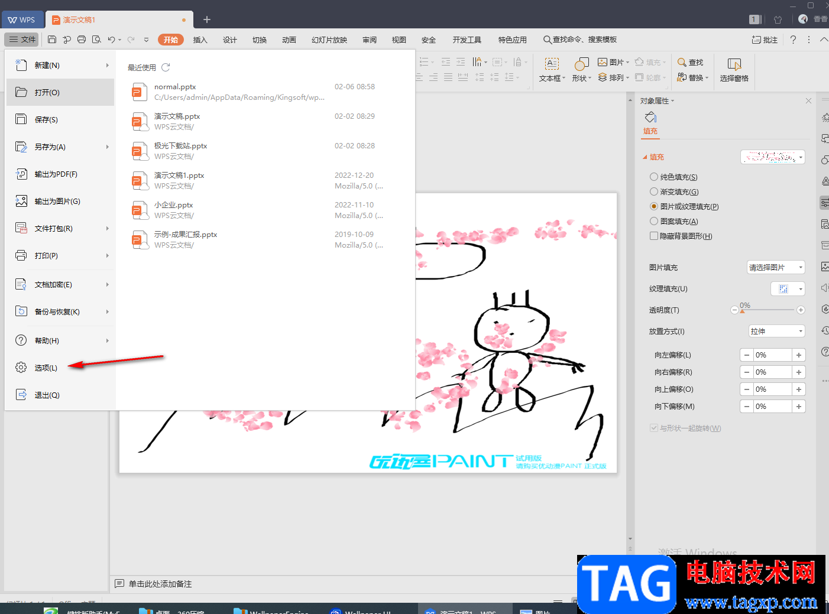Image resolution: width=829 pixels, height=614 pixels.
Task: Click the print preview icon in toolbar
Action: [x=96, y=40]
